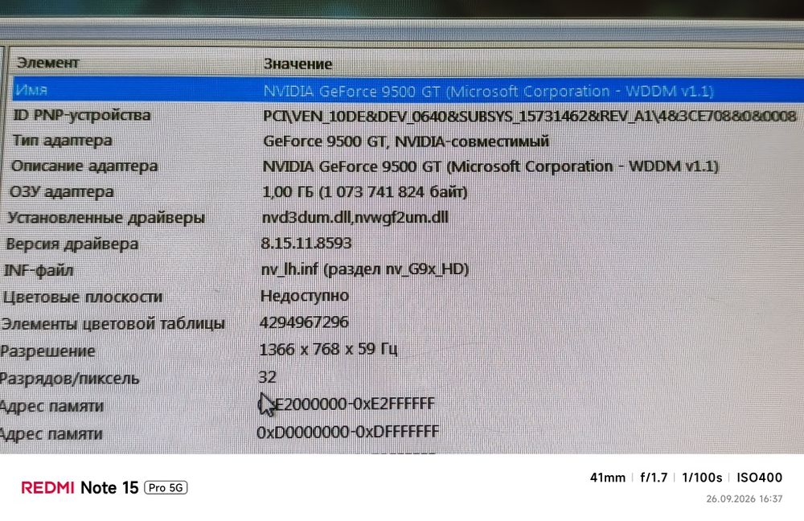
Task: Click the "Недоступно" value
Action: [x=305, y=296]
